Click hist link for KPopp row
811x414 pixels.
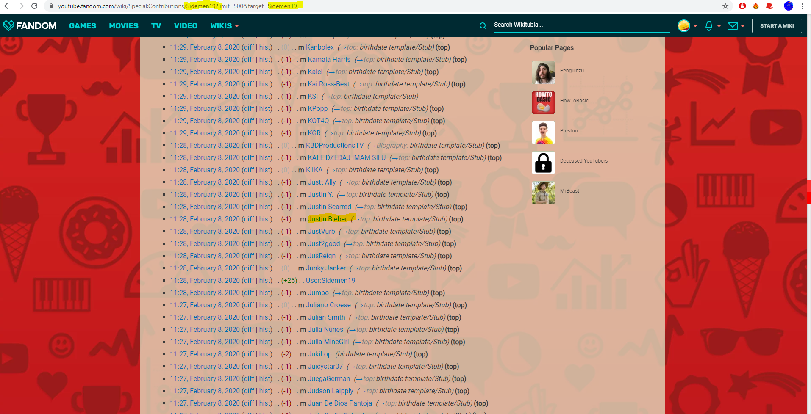pos(265,108)
